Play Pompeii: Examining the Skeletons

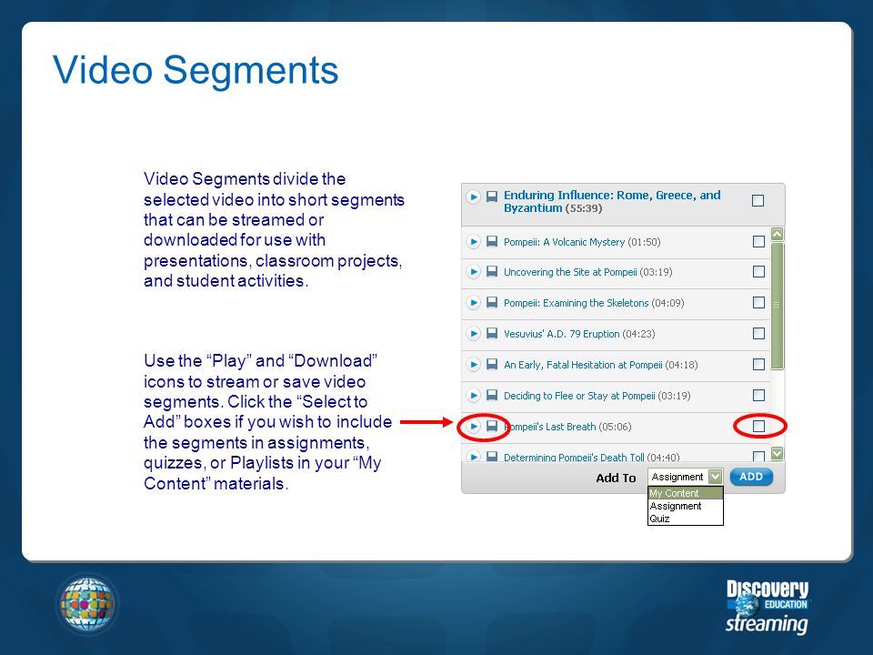point(473,302)
